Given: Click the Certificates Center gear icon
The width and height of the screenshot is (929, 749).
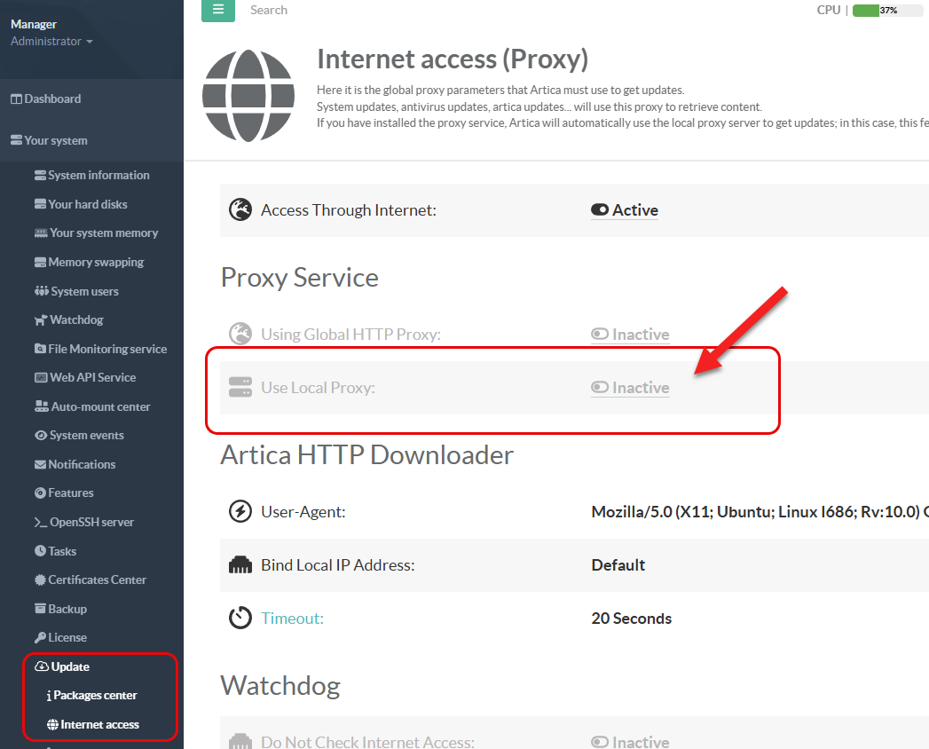Looking at the screenshot, I should (x=40, y=580).
